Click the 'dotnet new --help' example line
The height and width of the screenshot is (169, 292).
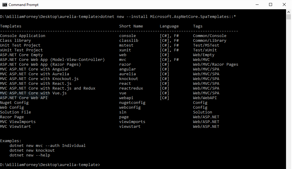pos(30,155)
